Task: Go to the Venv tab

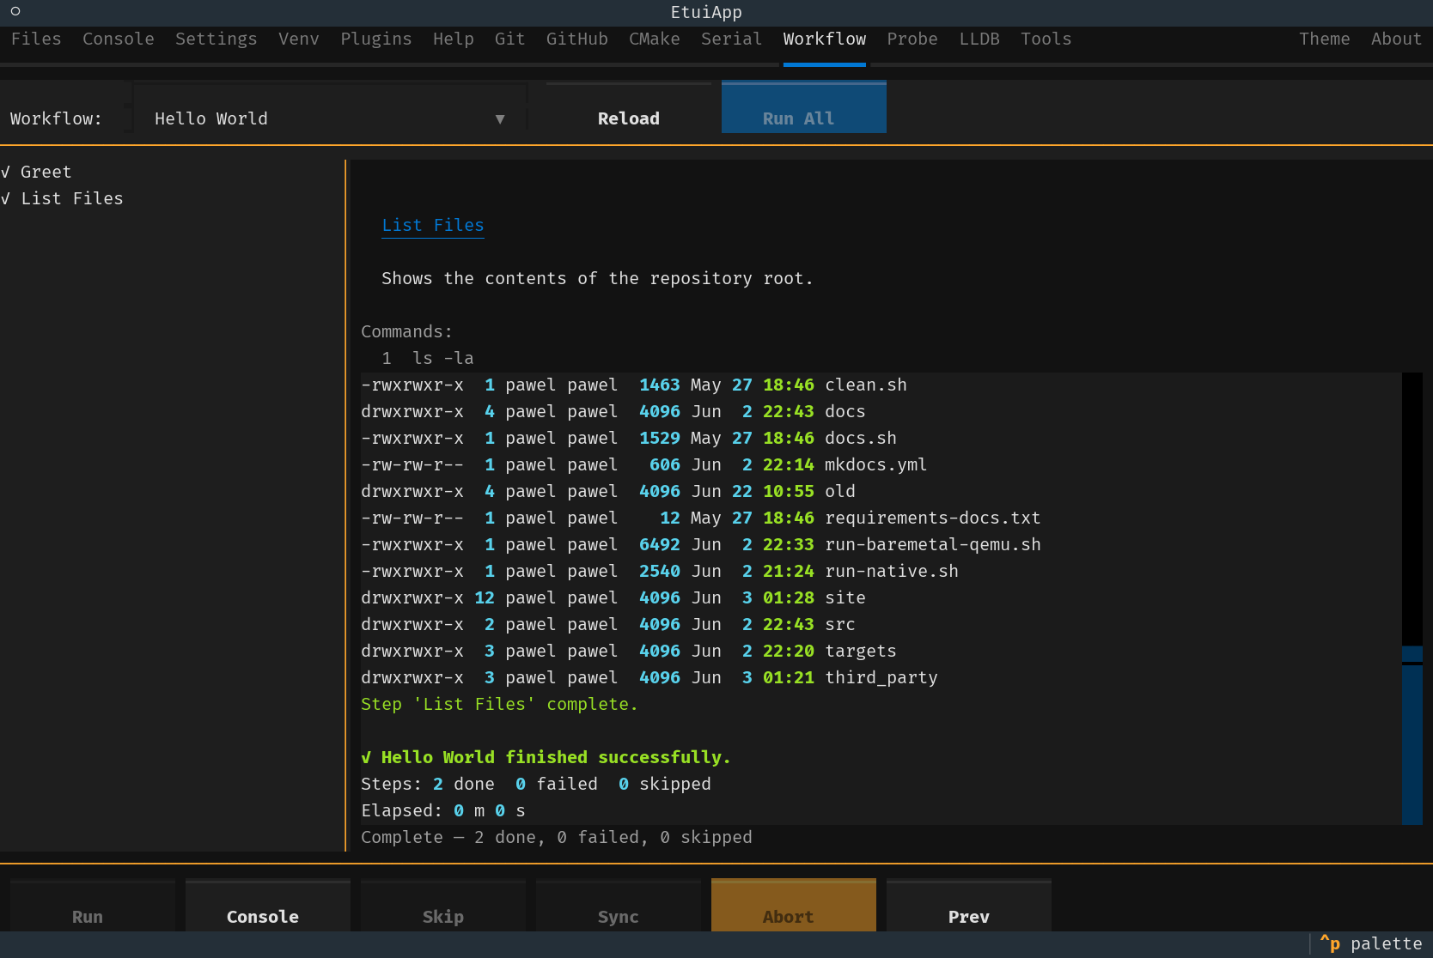Action: [x=299, y=39]
